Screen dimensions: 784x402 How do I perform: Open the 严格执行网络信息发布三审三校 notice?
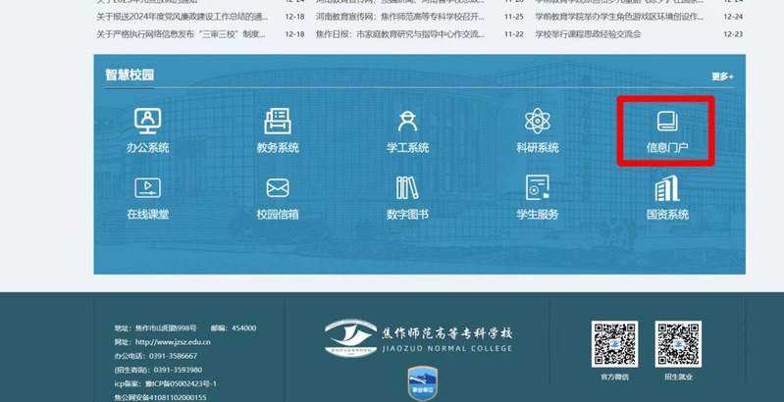coord(183,34)
